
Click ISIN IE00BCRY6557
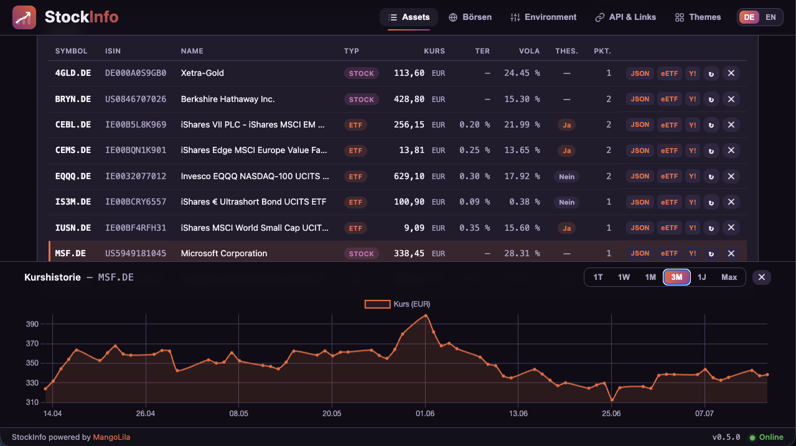(136, 202)
